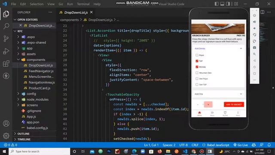275x155 pixels.
Task: Open Photoshop from the taskbar
Action: coord(109,151)
